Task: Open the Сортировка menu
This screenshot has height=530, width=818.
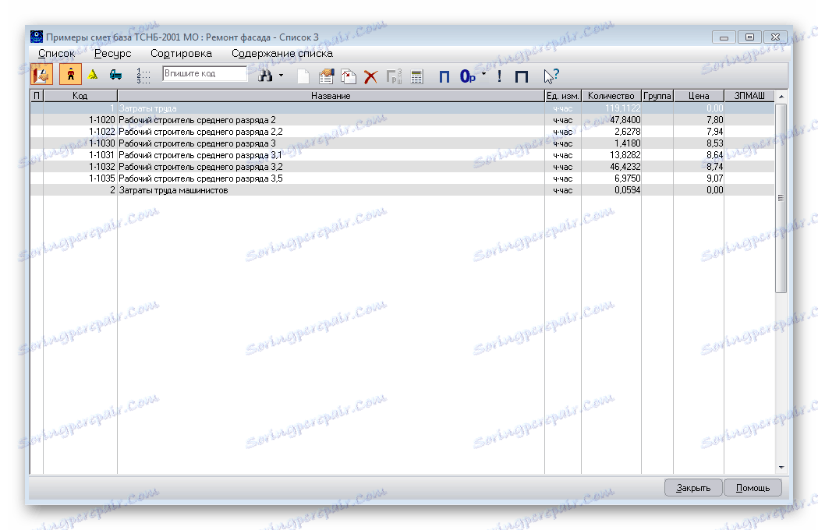Action: coord(181,53)
